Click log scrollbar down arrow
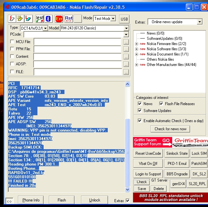Screen dimensions: 208x207 pyautogui.click(x=127, y=189)
